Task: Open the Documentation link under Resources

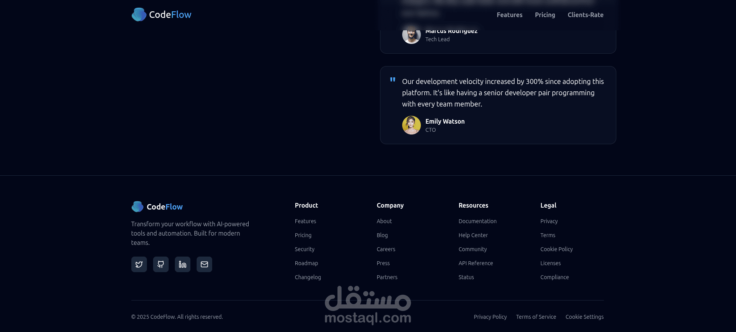Action: point(478,221)
